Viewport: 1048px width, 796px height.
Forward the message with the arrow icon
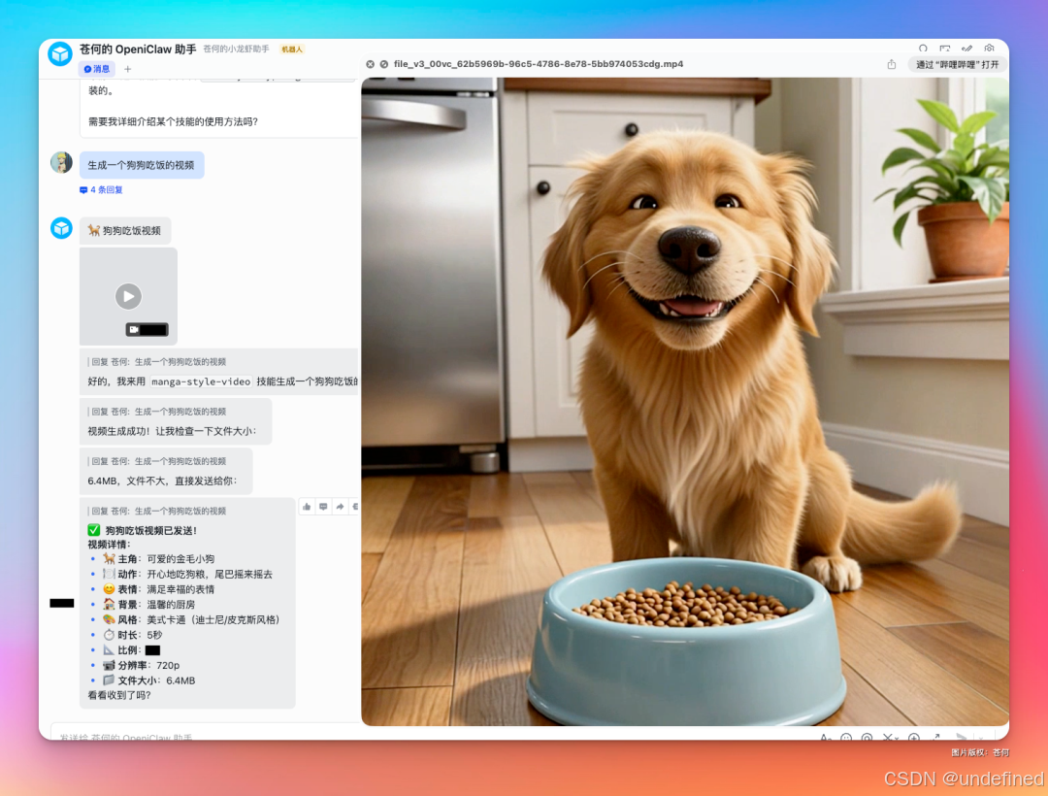[341, 507]
